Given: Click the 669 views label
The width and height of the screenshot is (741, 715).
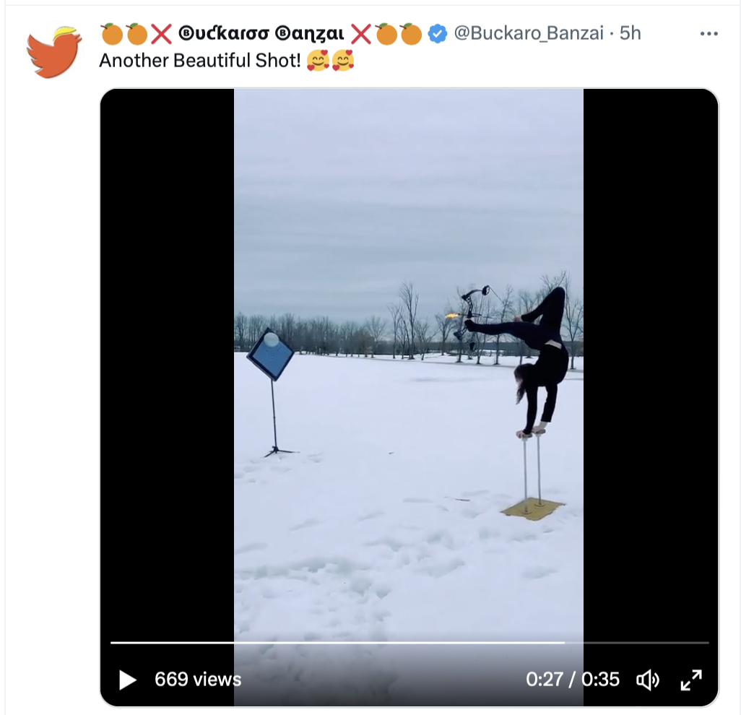Looking at the screenshot, I should (x=198, y=680).
